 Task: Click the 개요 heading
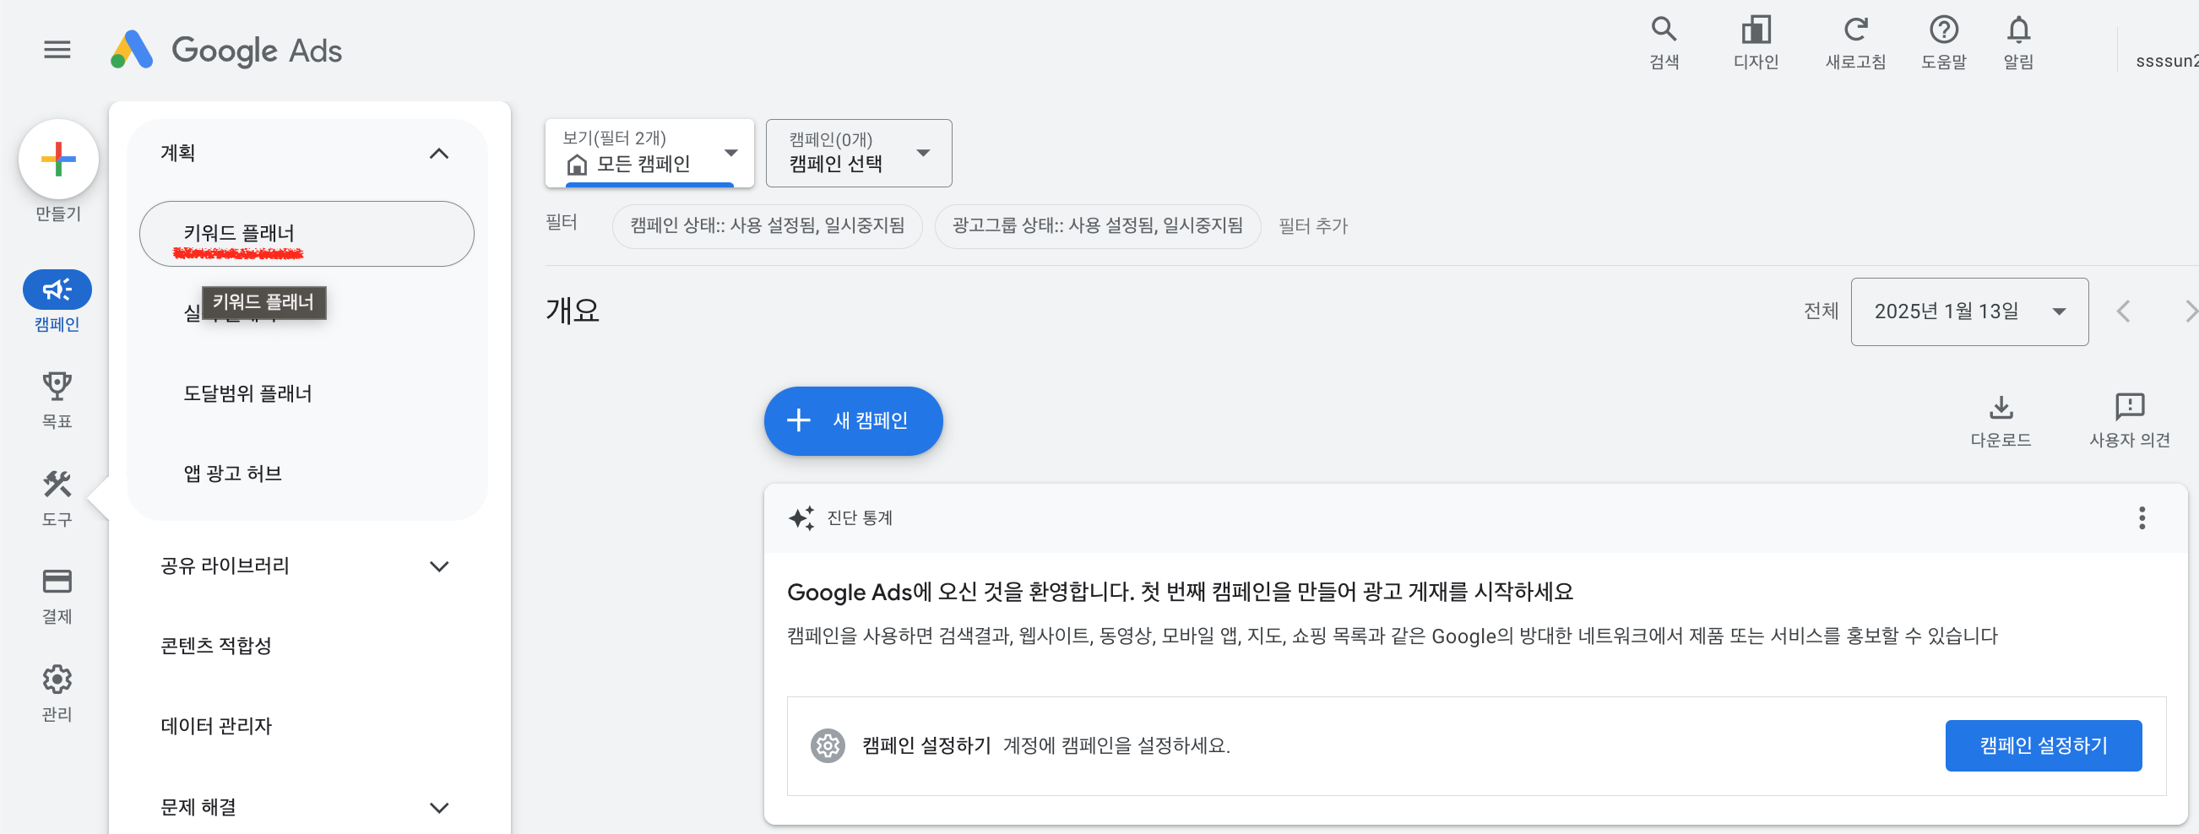tap(572, 311)
